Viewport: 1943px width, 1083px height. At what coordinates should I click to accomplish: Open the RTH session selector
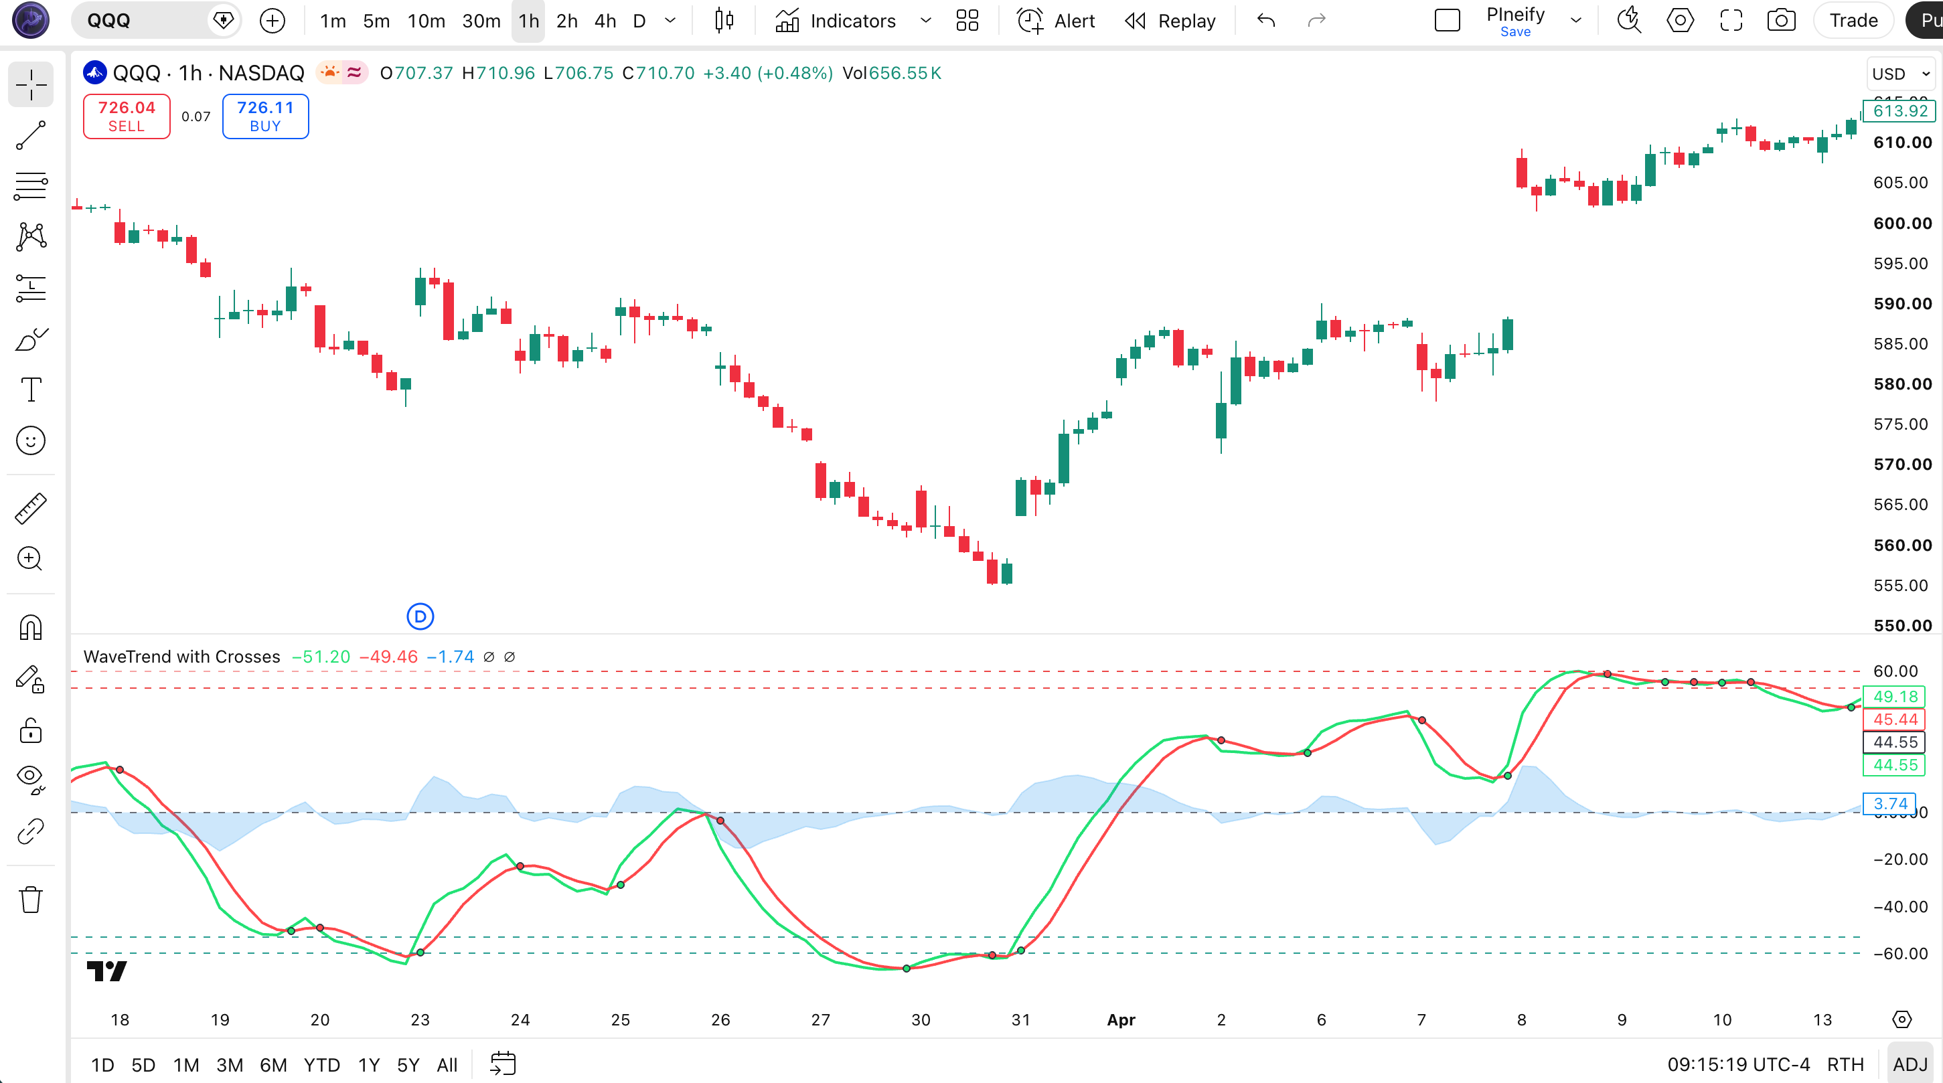[x=1845, y=1064]
